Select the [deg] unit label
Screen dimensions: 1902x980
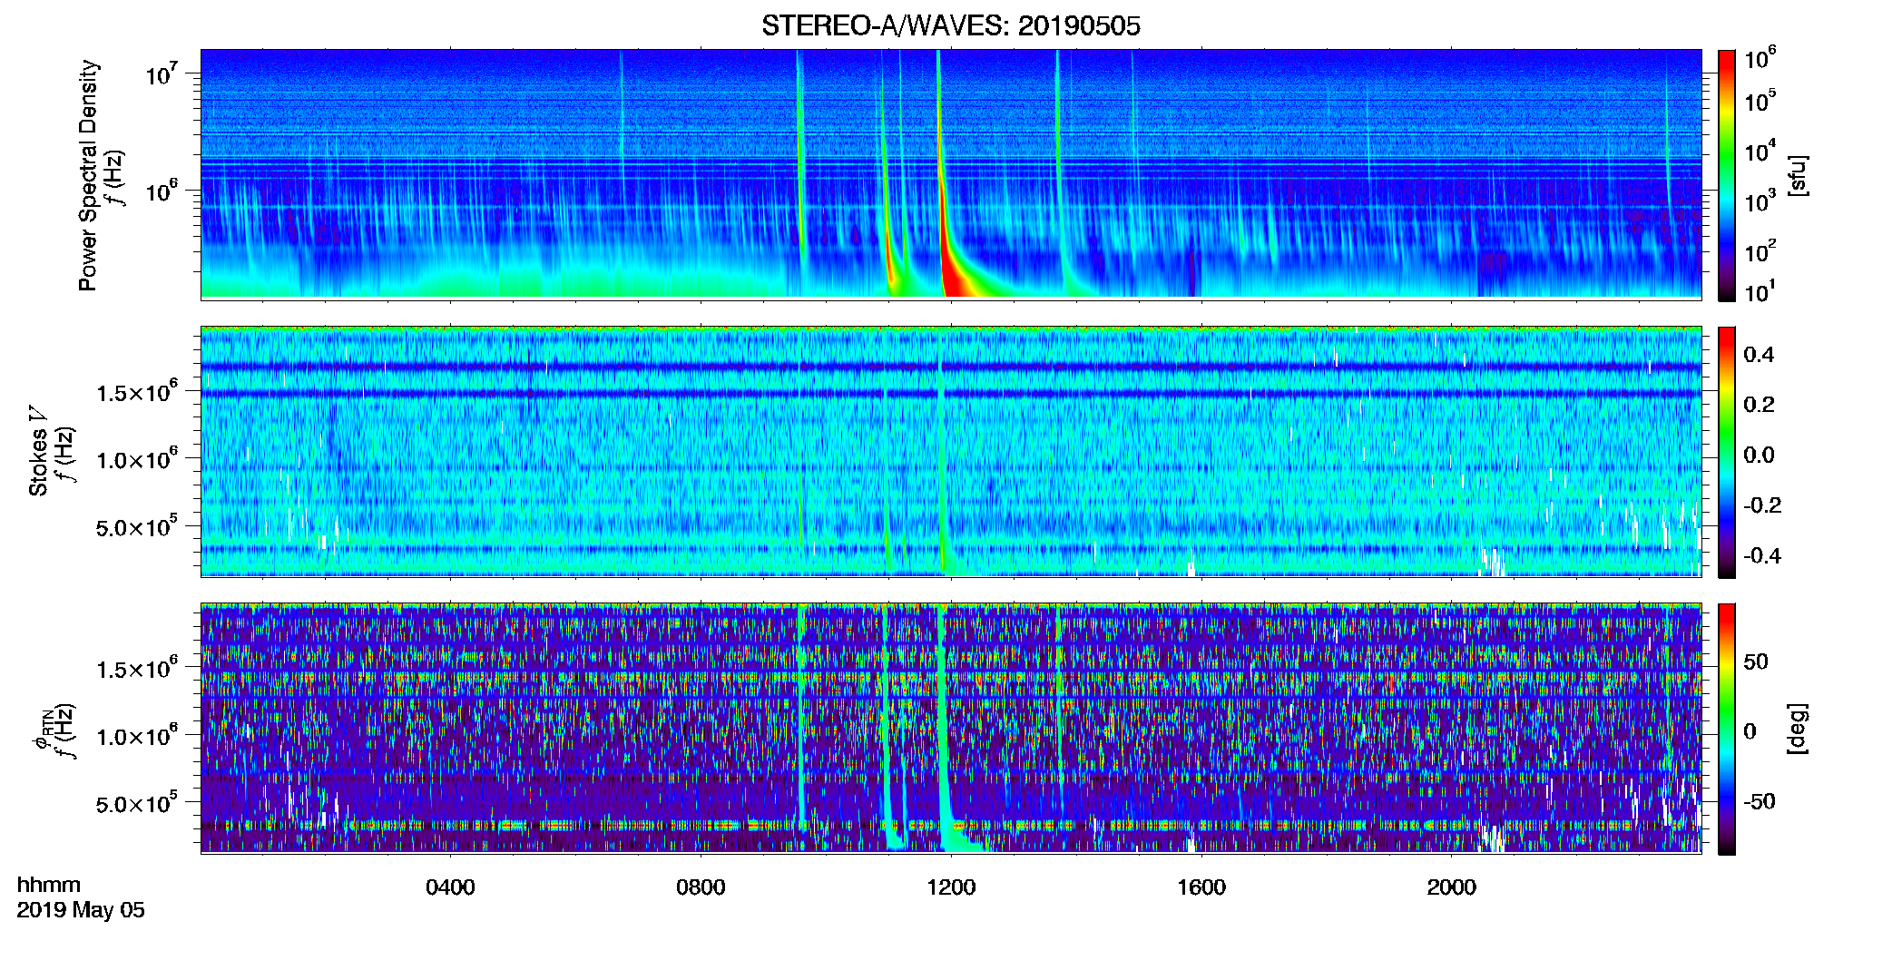[1798, 729]
